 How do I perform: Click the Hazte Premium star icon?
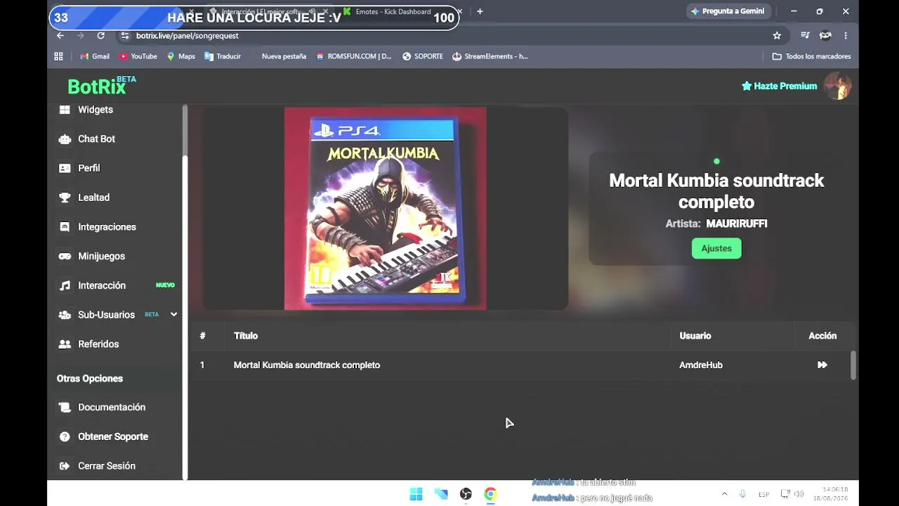747,86
